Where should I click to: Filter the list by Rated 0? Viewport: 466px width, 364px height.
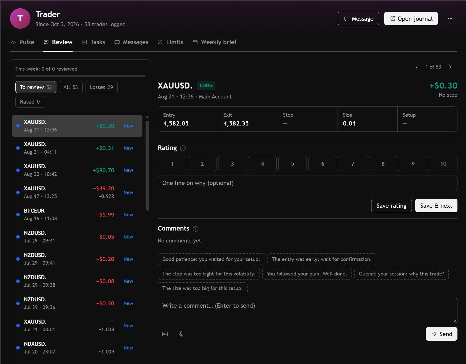click(30, 102)
